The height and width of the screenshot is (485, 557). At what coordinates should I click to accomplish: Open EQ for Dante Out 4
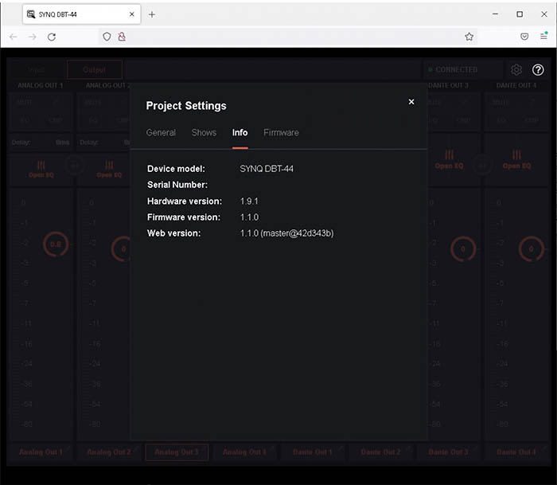point(517,159)
